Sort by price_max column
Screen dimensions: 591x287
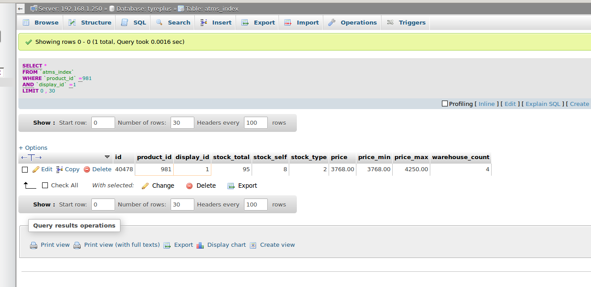(x=411, y=157)
